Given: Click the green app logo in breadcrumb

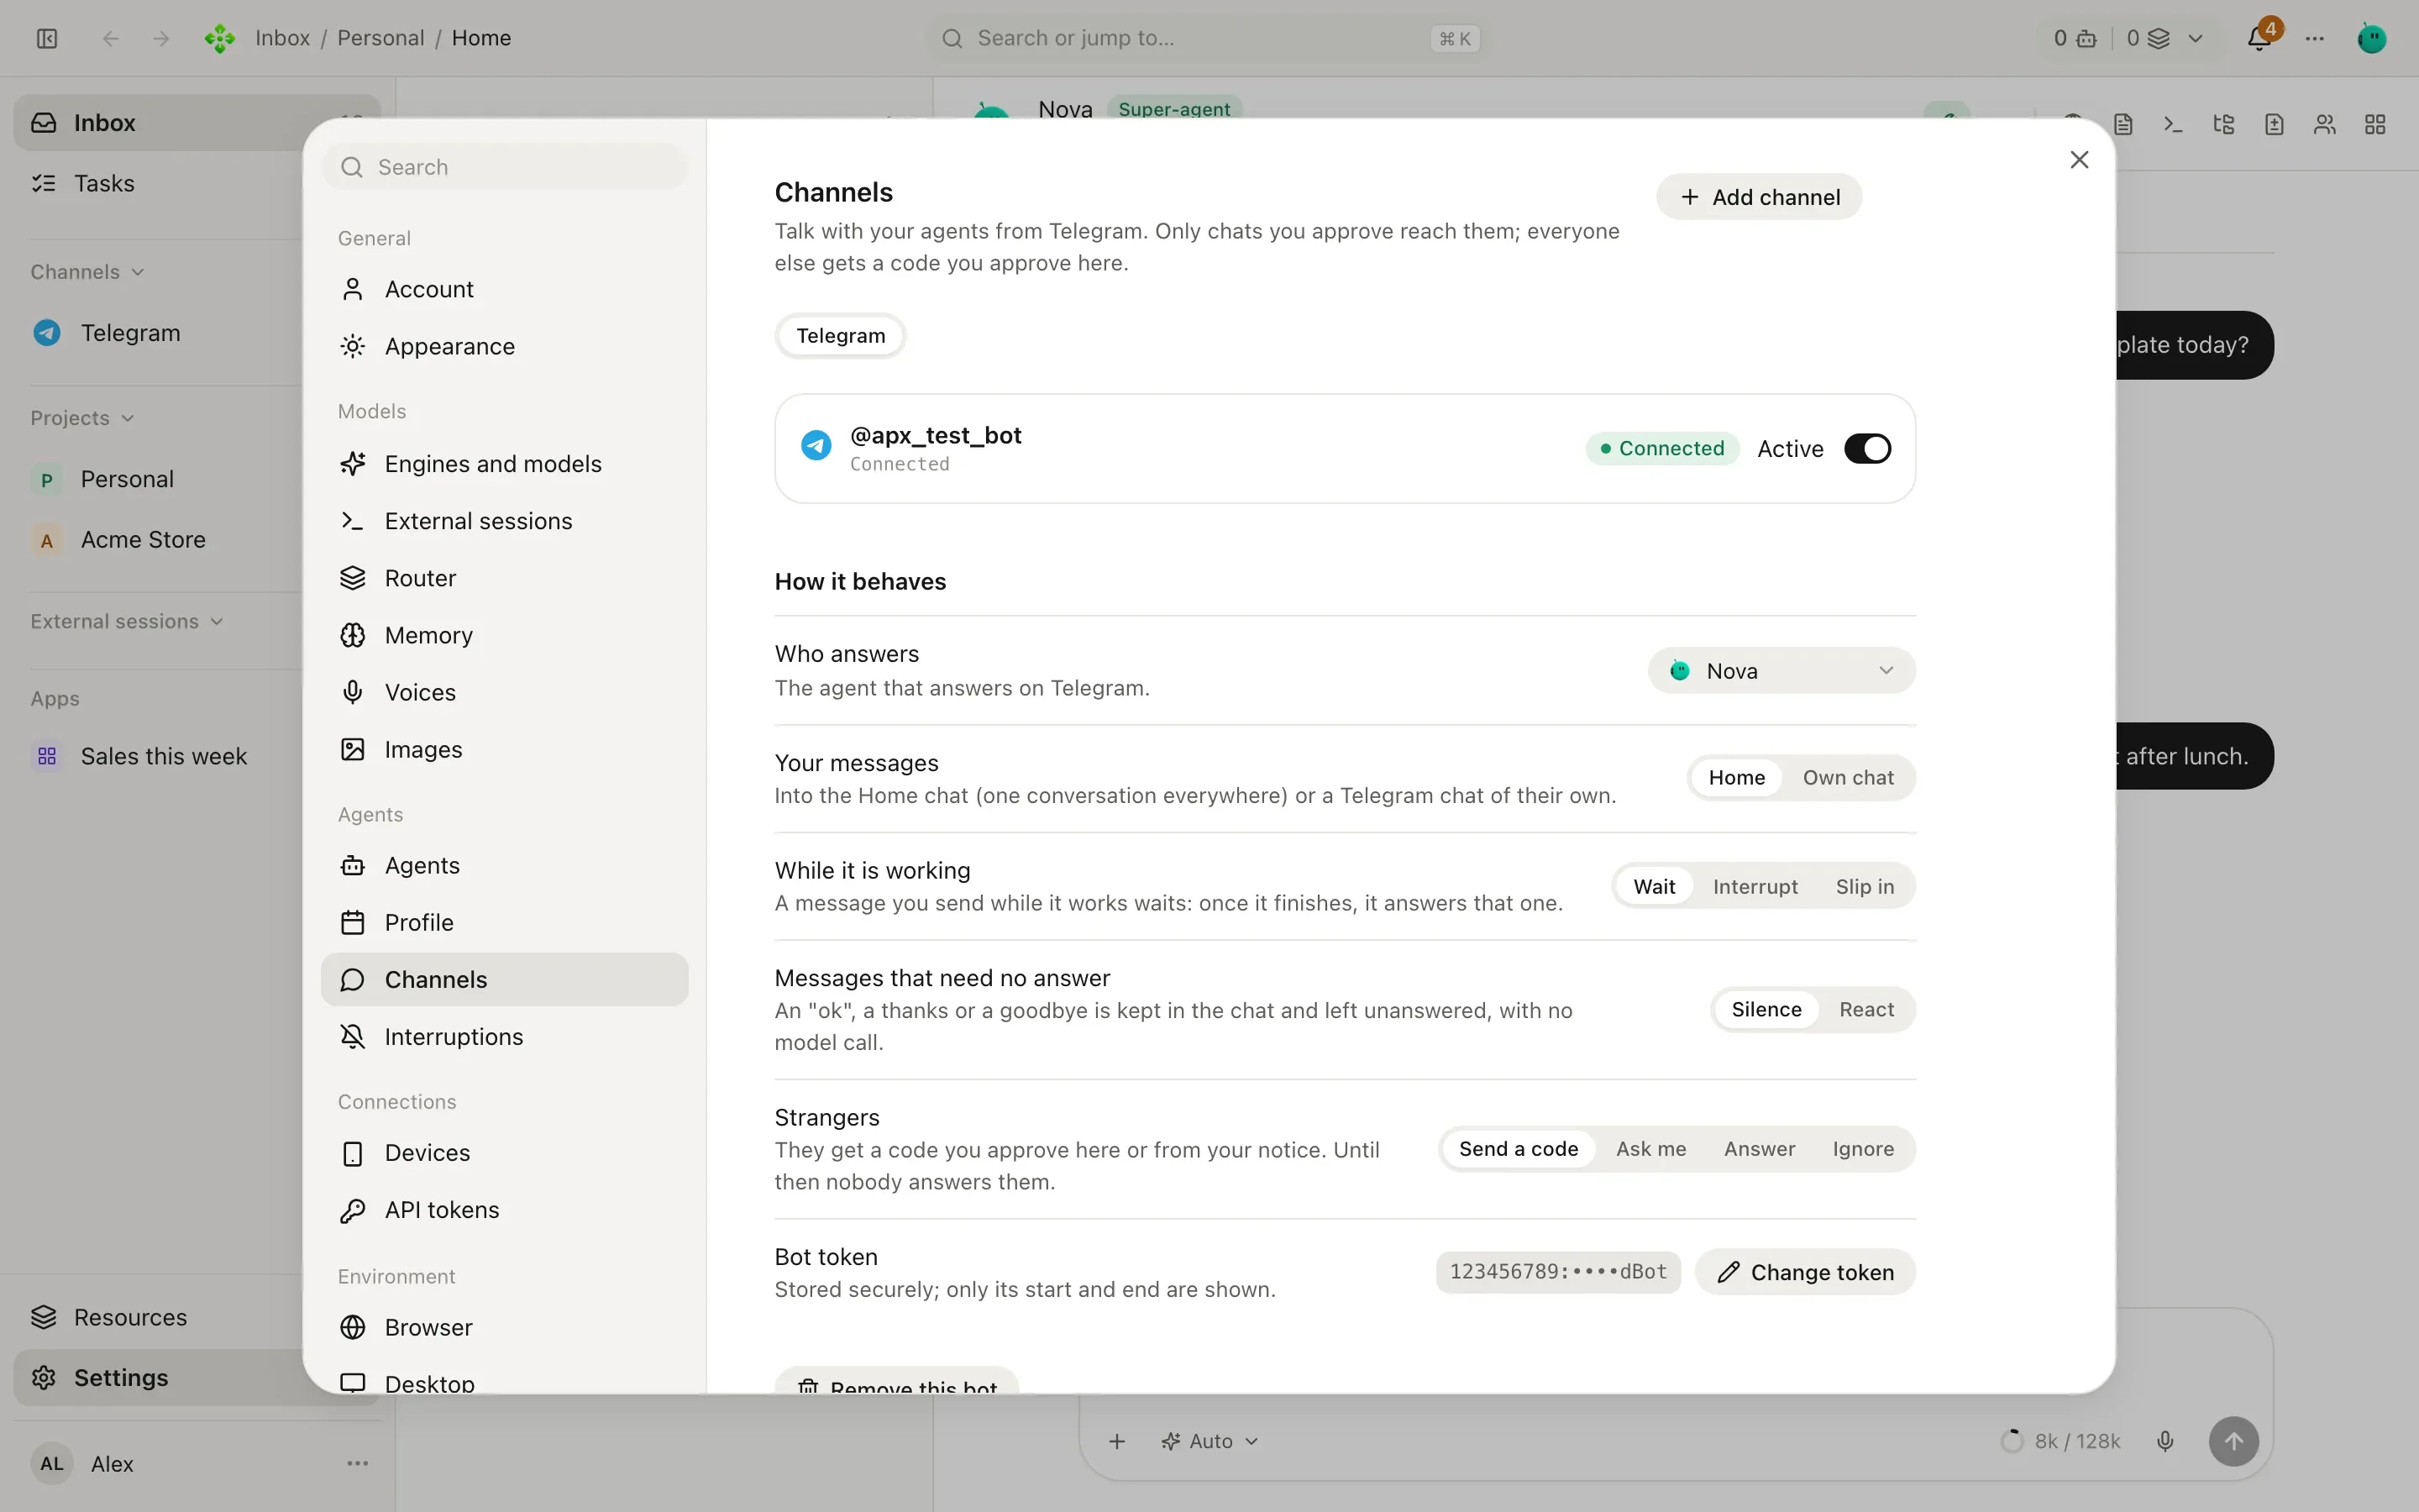Looking at the screenshot, I should (219, 38).
